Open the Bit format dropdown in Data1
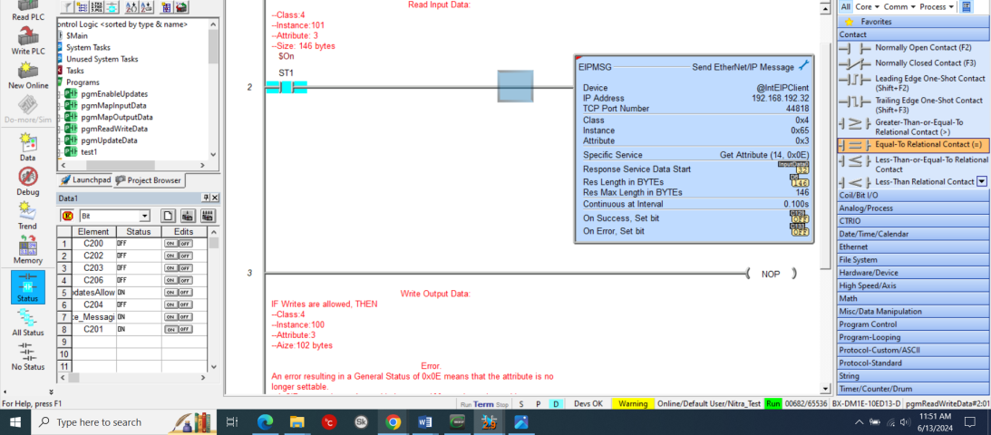The width and height of the screenshot is (991, 435). click(x=145, y=216)
